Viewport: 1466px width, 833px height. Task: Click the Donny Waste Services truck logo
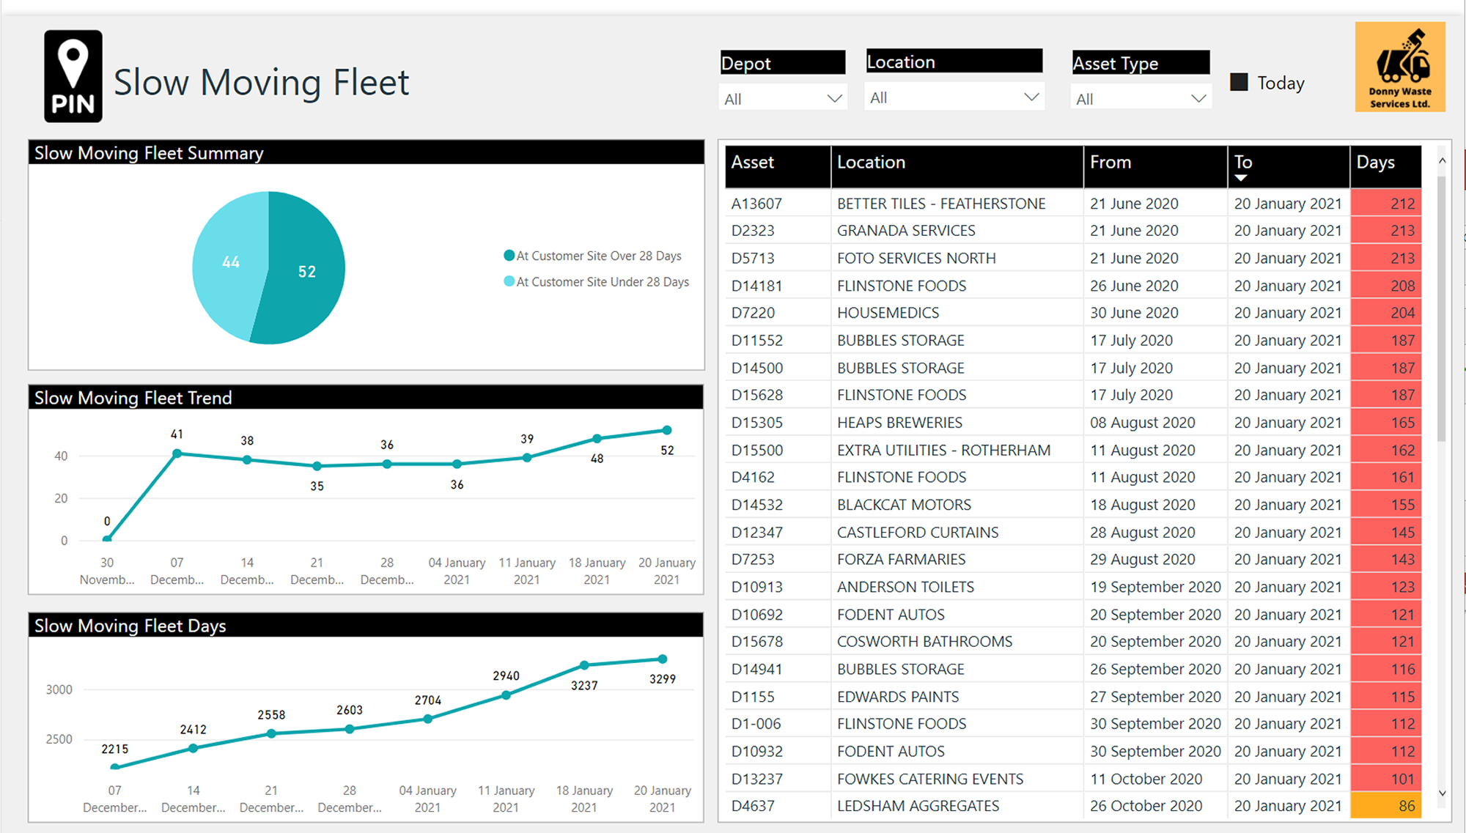pyautogui.click(x=1400, y=67)
